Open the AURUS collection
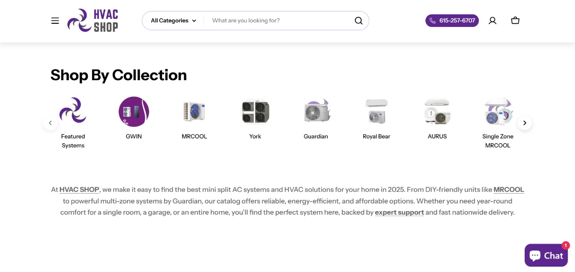575x272 pixels. coord(437,112)
